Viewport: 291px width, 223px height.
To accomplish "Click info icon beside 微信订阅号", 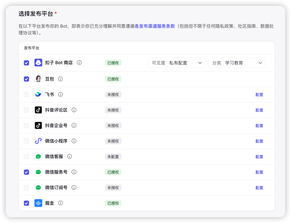I will click(74, 188).
